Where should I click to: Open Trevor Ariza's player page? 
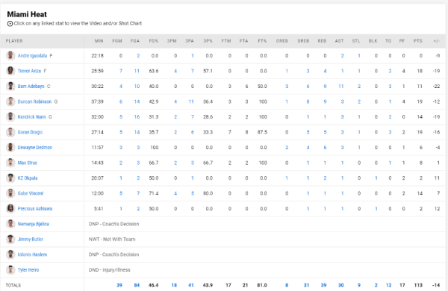(x=29, y=71)
